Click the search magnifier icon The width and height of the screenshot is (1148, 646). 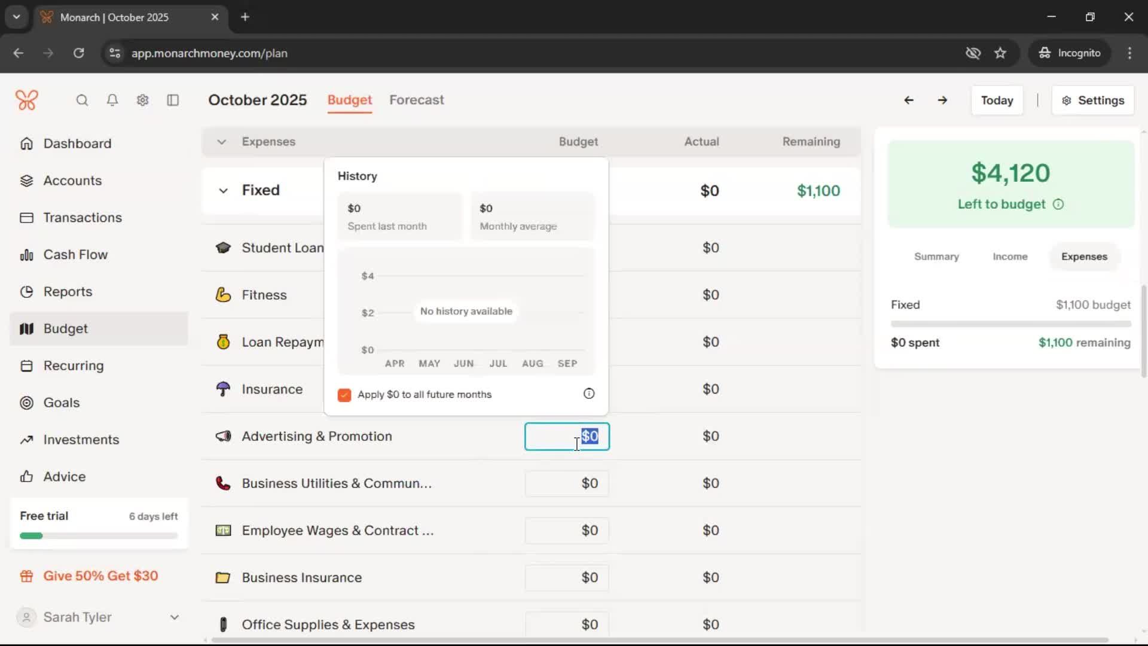82,100
